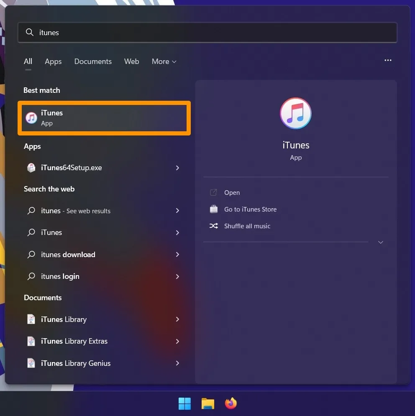Switch to the Documents filter tab
This screenshot has height=416, width=415.
93,61
